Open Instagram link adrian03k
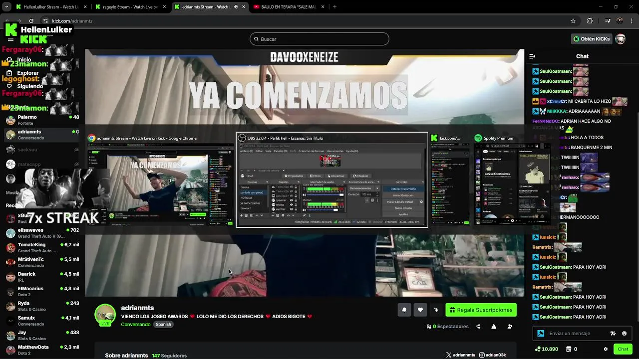This screenshot has height=359, width=639. [492, 355]
